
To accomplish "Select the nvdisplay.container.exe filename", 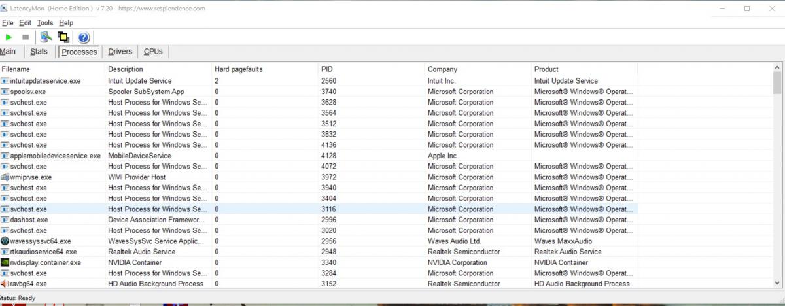I will pos(46,262).
